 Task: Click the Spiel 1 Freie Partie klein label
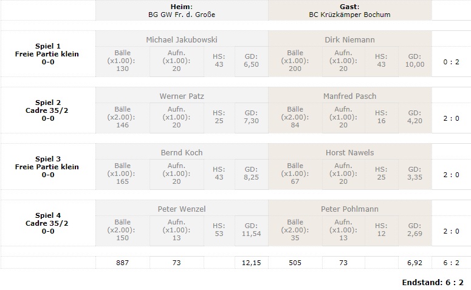coord(47,54)
